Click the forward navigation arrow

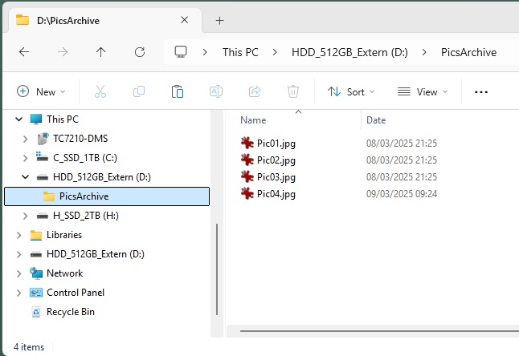pyautogui.click(x=62, y=52)
